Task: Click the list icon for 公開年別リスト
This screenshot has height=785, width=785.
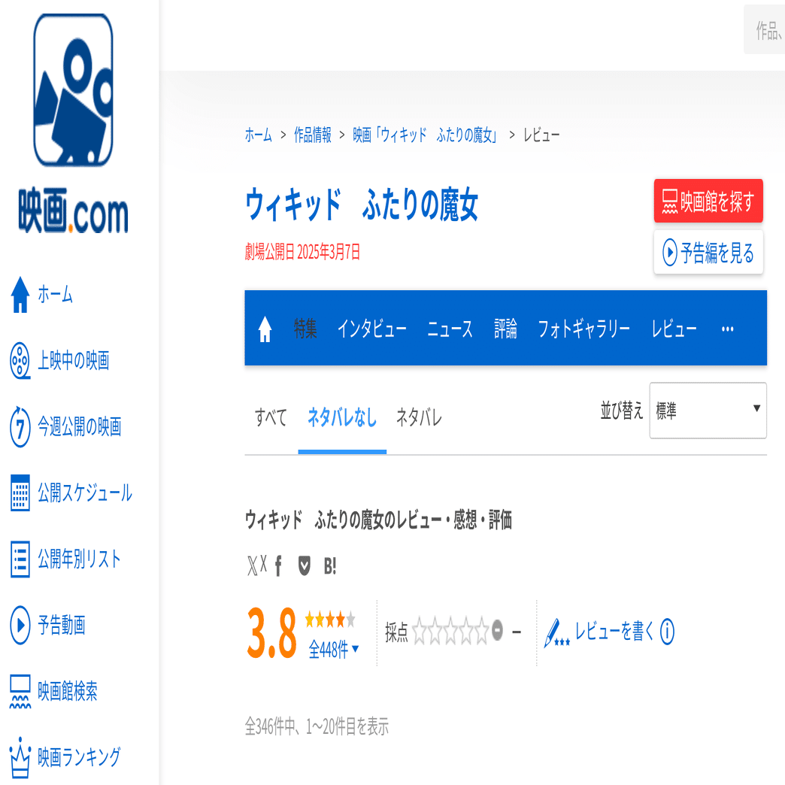Action: [x=20, y=559]
